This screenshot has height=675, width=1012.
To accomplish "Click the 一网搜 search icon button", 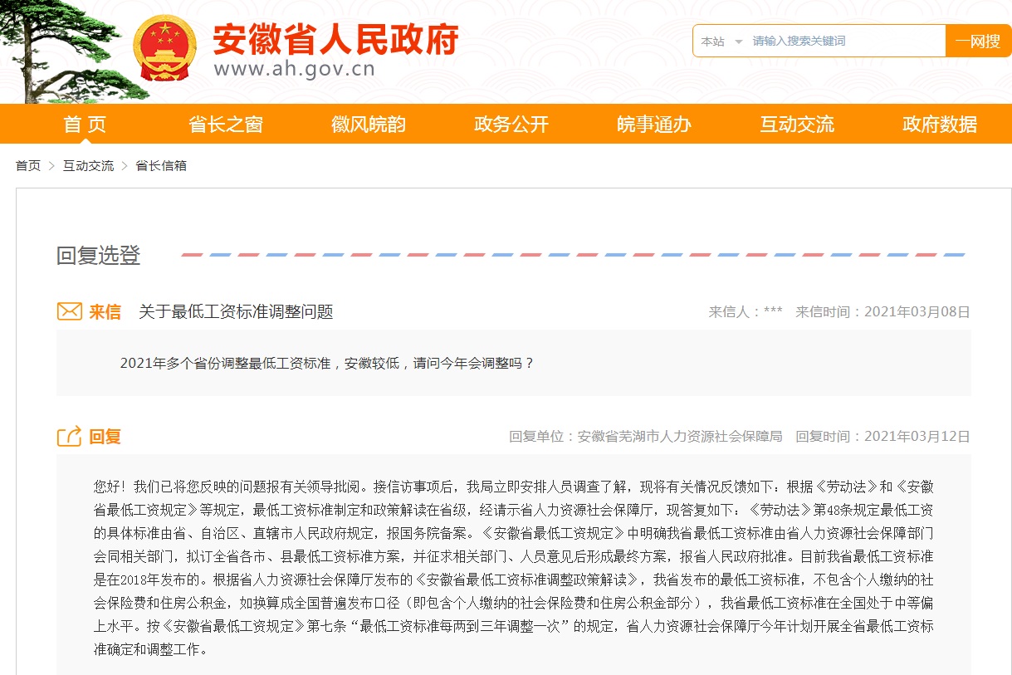I will 977,41.
